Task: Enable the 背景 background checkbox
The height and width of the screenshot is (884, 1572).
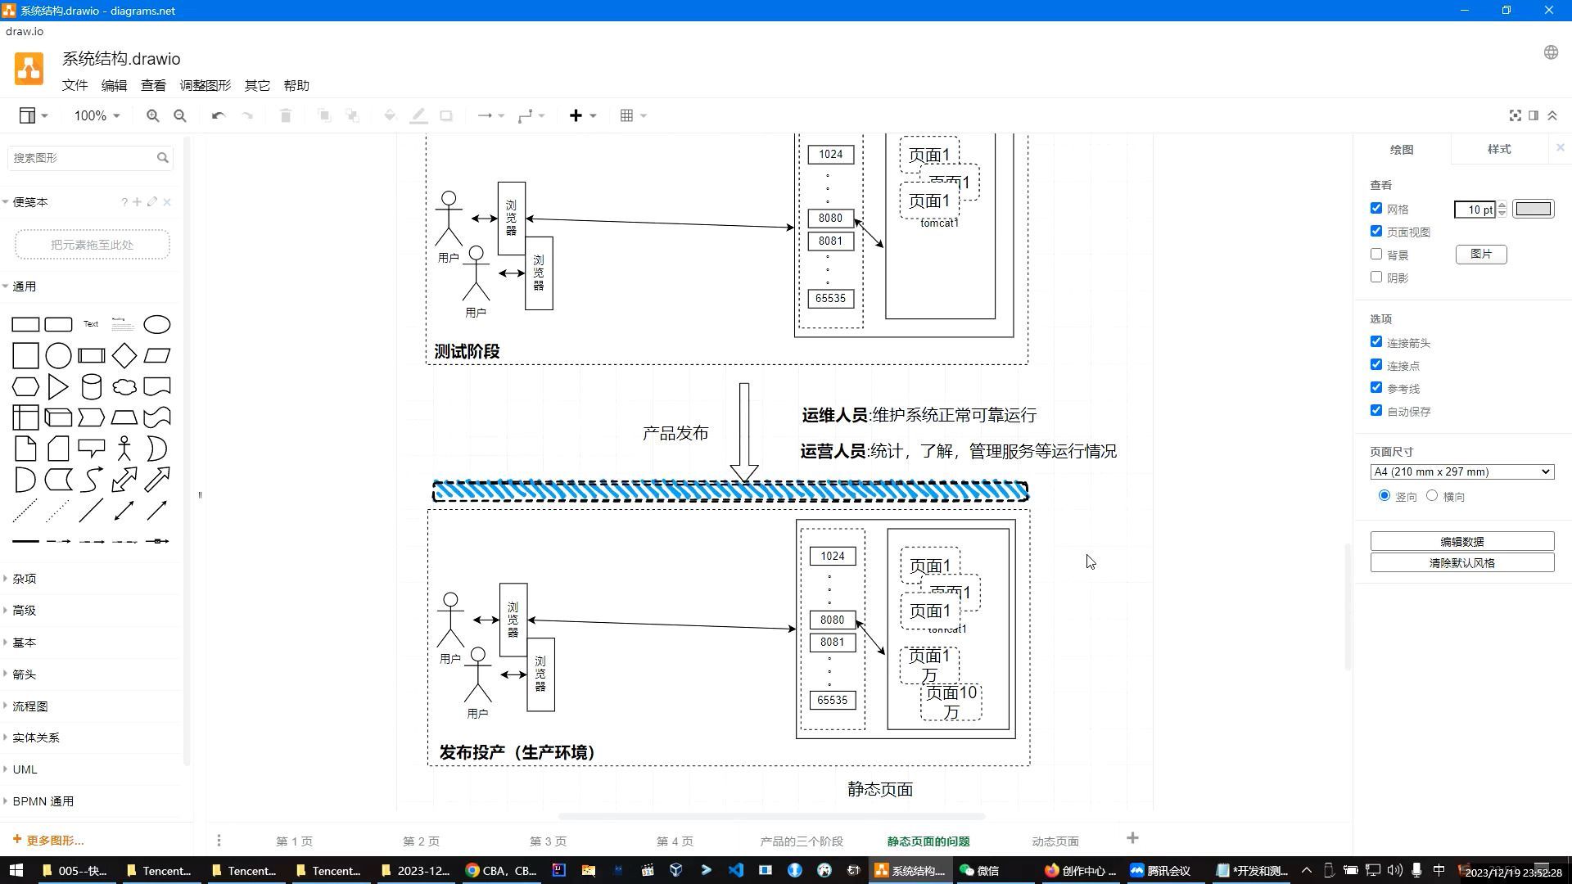Action: pos(1375,255)
